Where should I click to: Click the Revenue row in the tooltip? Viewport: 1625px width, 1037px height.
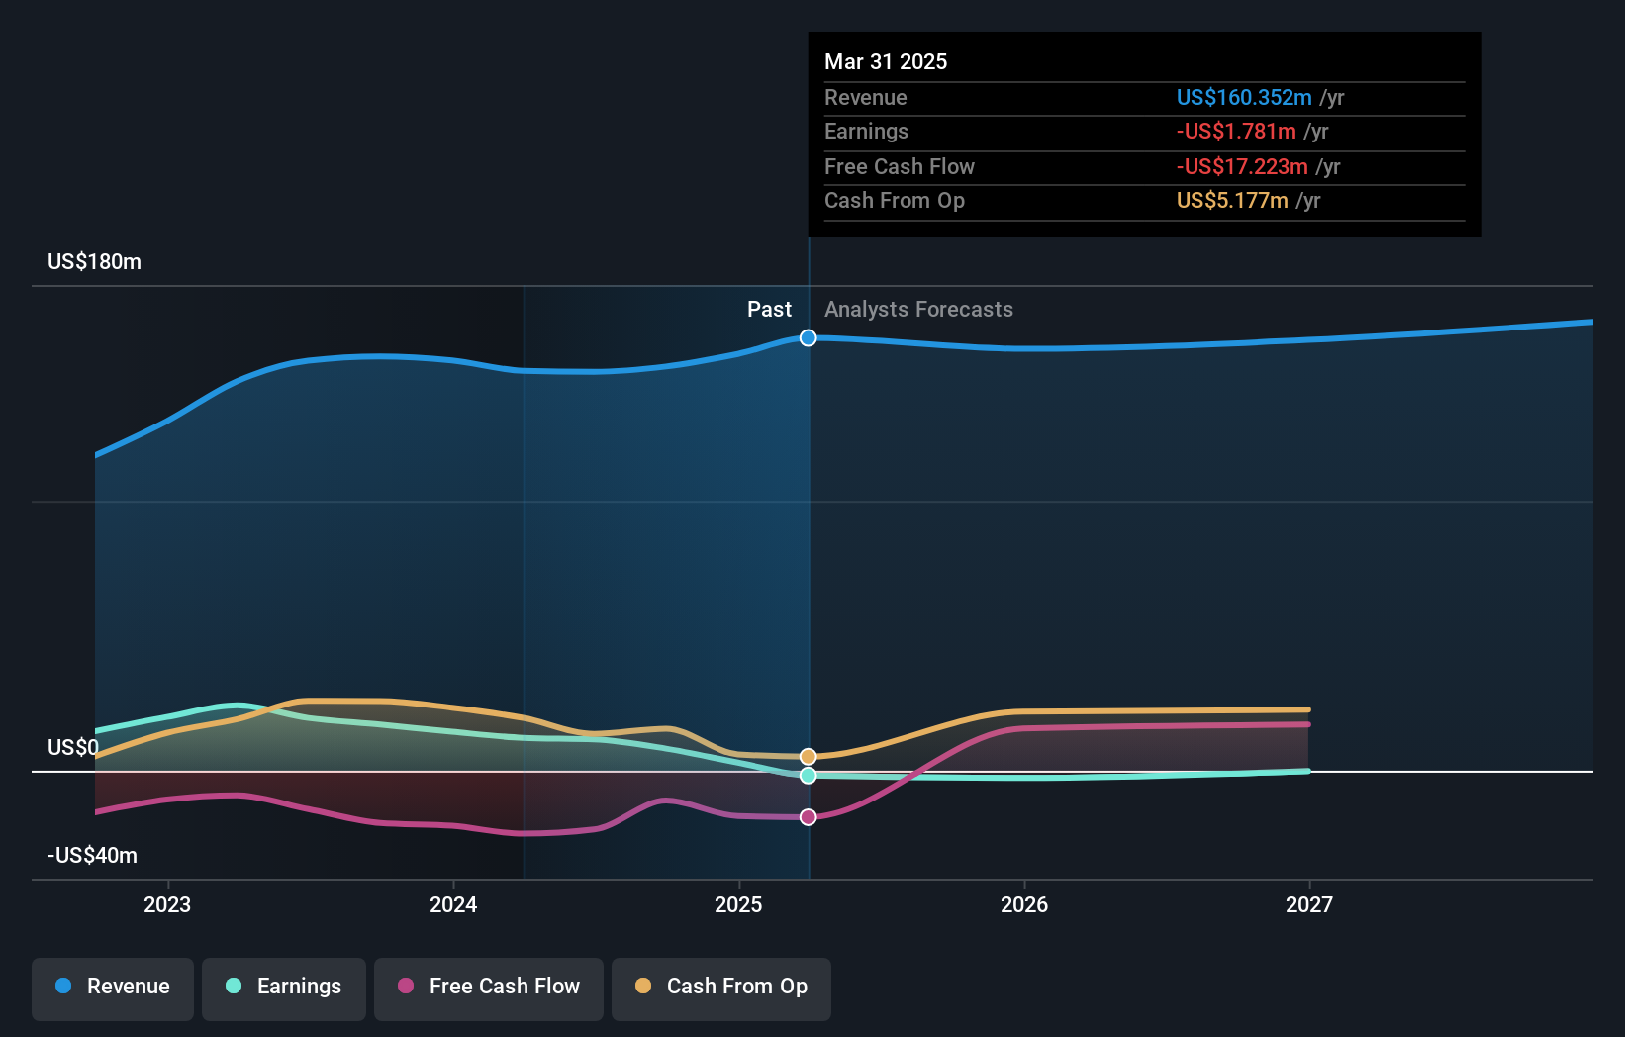click(x=1143, y=98)
